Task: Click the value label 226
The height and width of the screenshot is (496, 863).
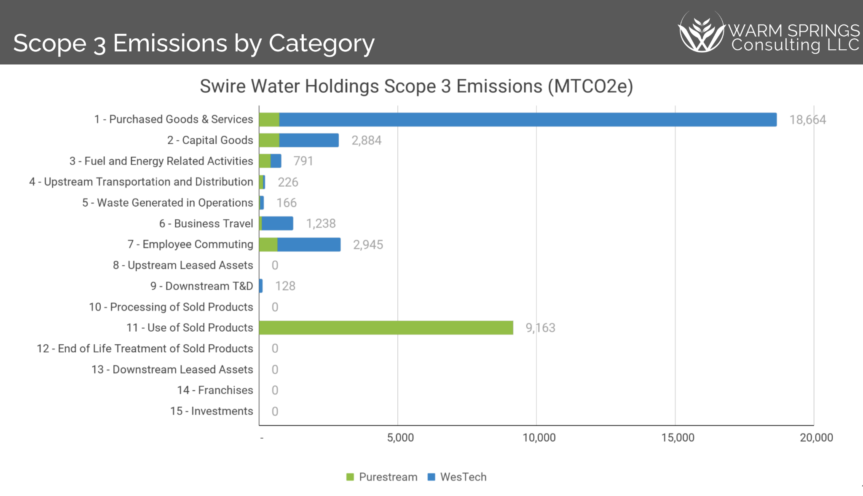Action: click(288, 182)
